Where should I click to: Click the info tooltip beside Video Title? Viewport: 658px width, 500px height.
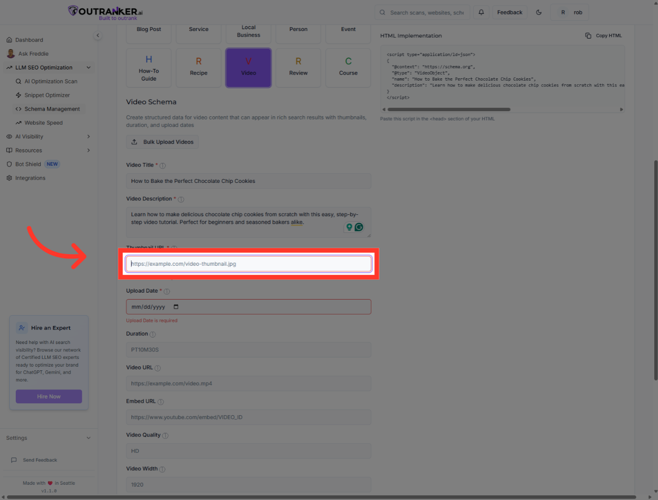point(163,165)
